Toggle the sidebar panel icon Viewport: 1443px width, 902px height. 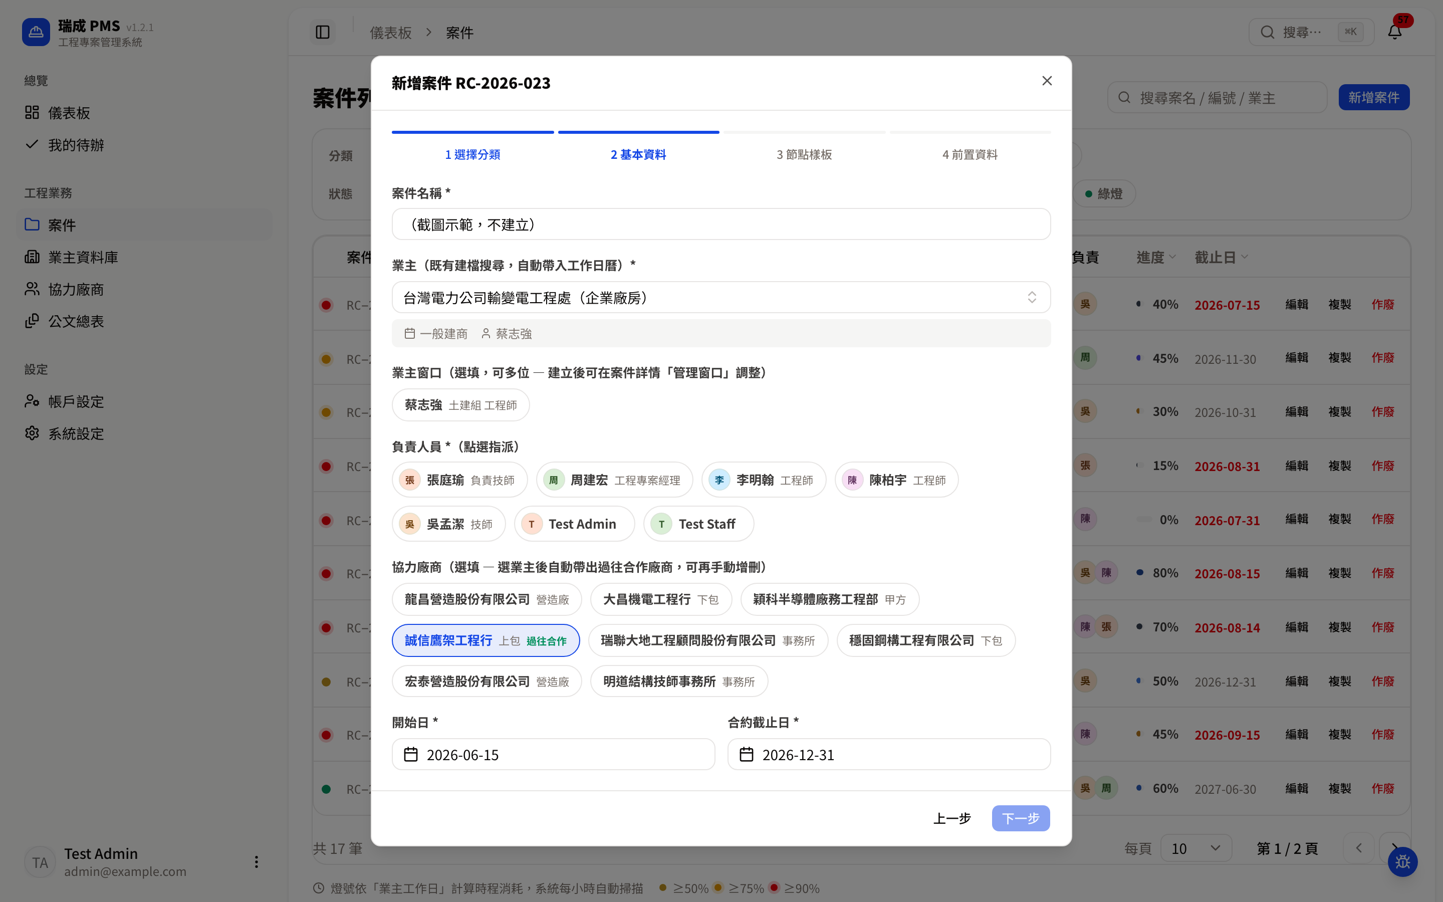(323, 32)
